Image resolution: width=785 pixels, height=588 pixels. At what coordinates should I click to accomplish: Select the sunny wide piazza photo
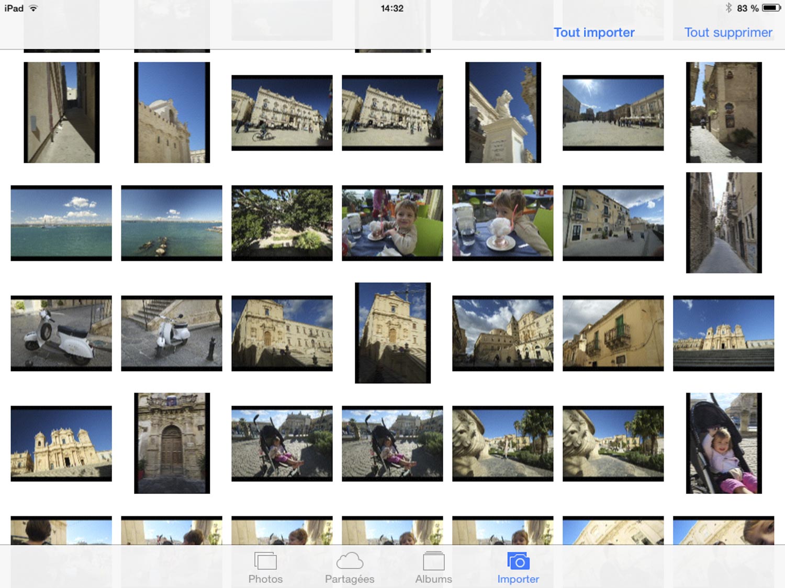(x=613, y=113)
